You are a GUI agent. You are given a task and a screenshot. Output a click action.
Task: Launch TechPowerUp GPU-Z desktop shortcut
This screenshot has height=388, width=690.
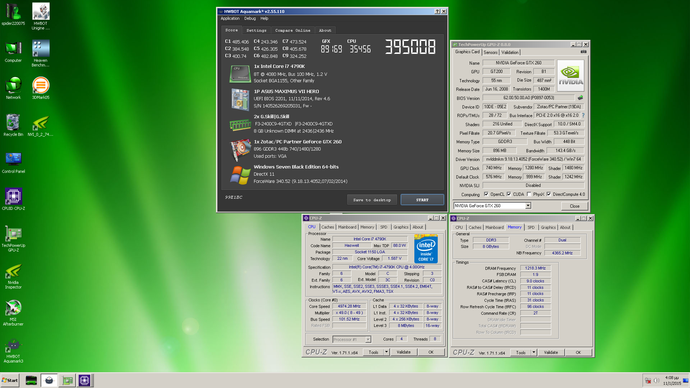[13, 238]
